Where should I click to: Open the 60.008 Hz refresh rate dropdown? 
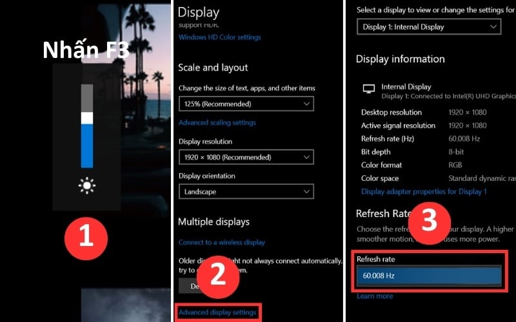click(x=428, y=275)
